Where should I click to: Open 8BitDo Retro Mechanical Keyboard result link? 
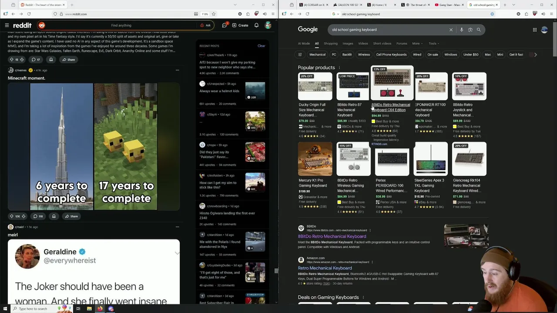pos(332,236)
